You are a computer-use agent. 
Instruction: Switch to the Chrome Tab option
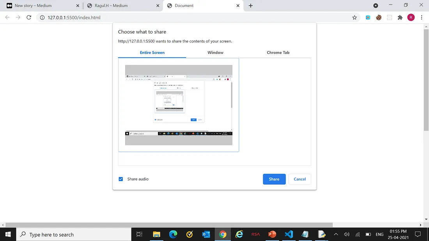pyautogui.click(x=278, y=53)
